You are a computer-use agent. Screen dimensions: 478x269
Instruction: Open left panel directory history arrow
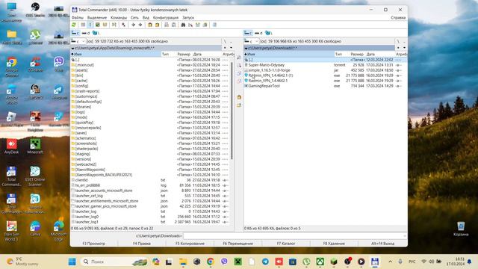coord(231,48)
